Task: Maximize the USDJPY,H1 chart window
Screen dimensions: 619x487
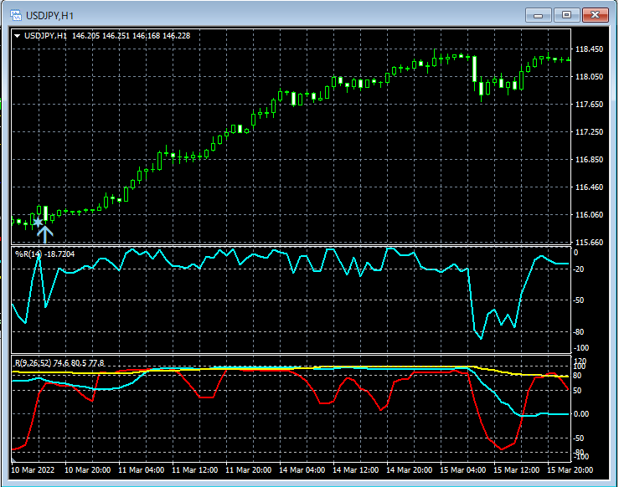Action: [567, 14]
